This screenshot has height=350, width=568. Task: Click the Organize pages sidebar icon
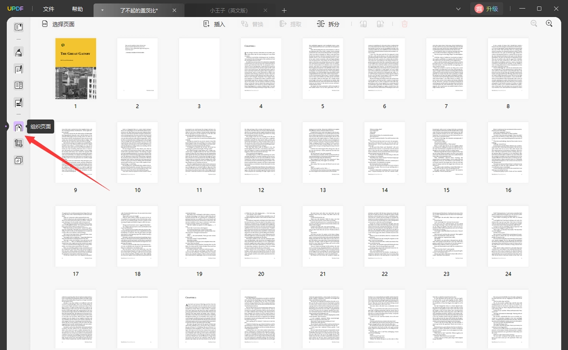coord(18,126)
